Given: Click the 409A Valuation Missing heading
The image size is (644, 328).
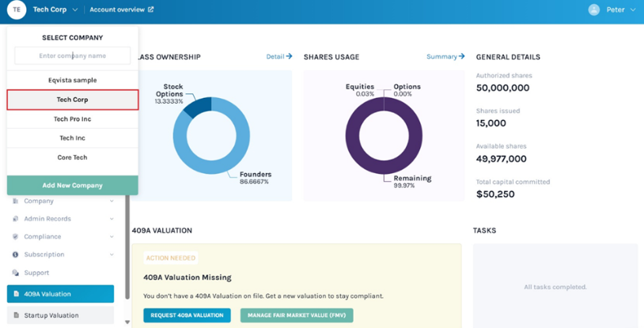Looking at the screenshot, I should [188, 277].
